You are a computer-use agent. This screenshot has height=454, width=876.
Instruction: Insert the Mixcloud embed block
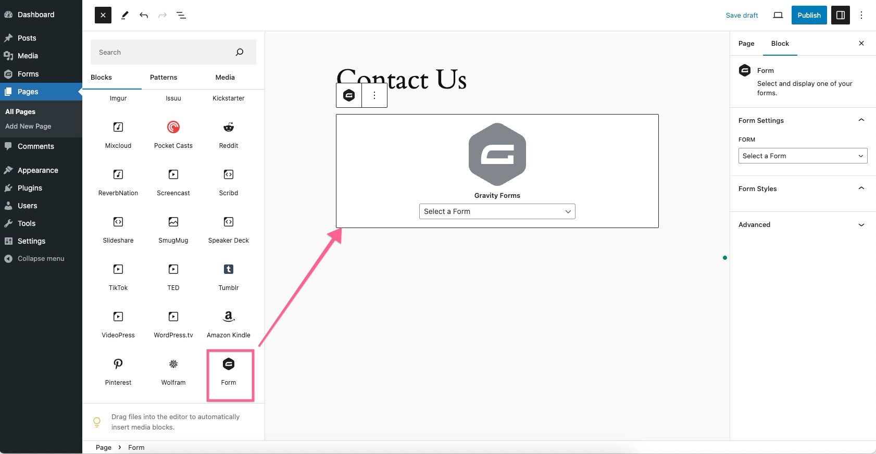[x=118, y=135]
